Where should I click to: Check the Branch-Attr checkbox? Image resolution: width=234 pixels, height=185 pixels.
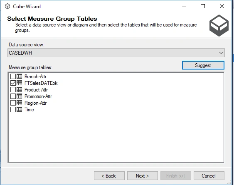[x=13, y=77]
